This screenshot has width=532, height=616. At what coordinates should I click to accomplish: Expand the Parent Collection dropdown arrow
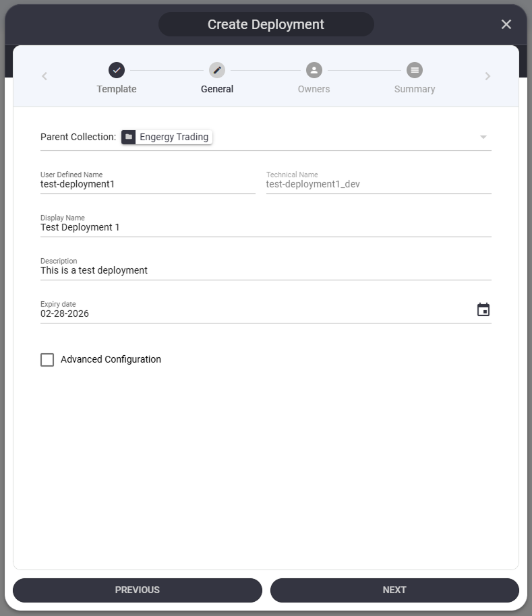pos(483,137)
